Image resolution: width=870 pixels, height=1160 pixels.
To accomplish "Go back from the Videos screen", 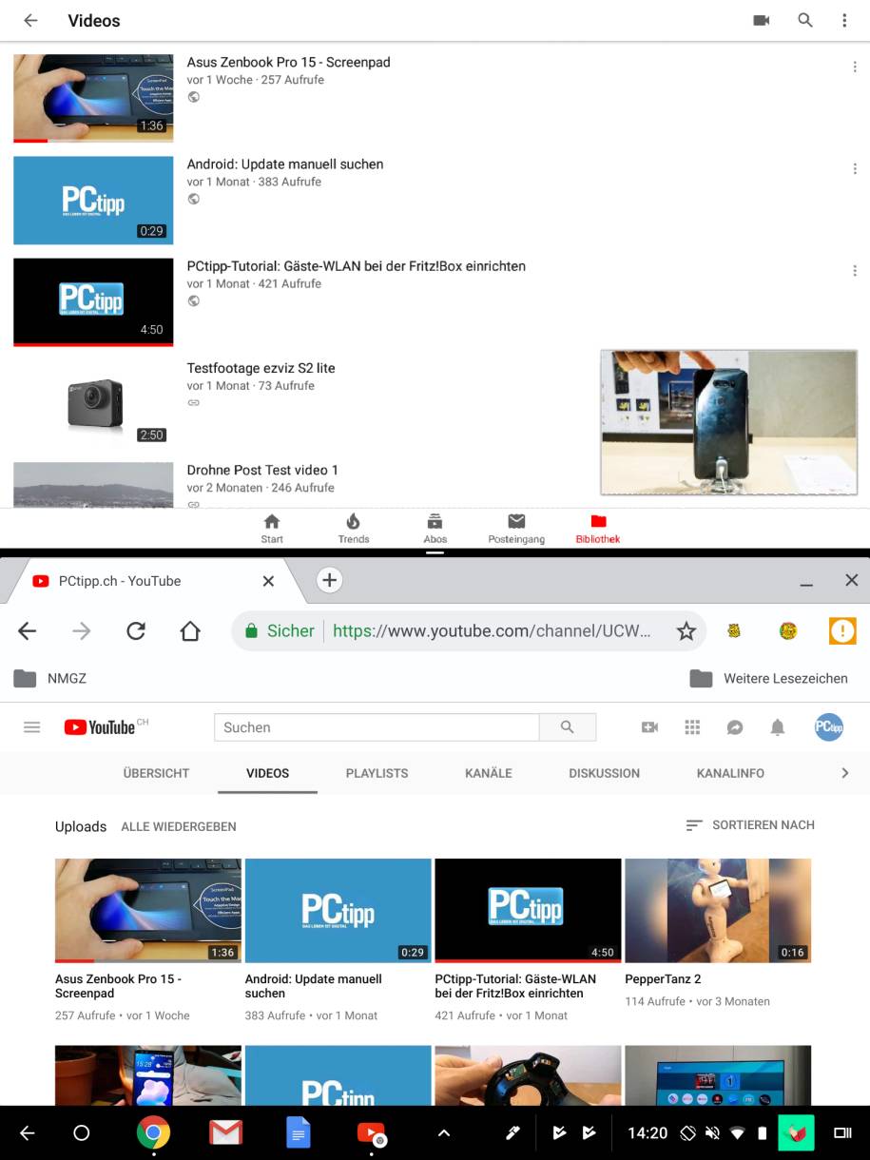I will point(30,20).
